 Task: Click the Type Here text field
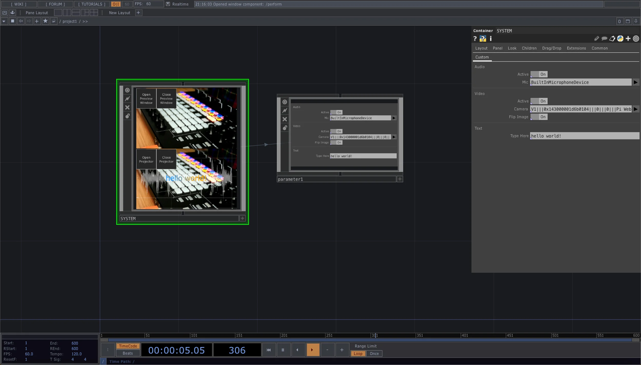click(584, 136)
